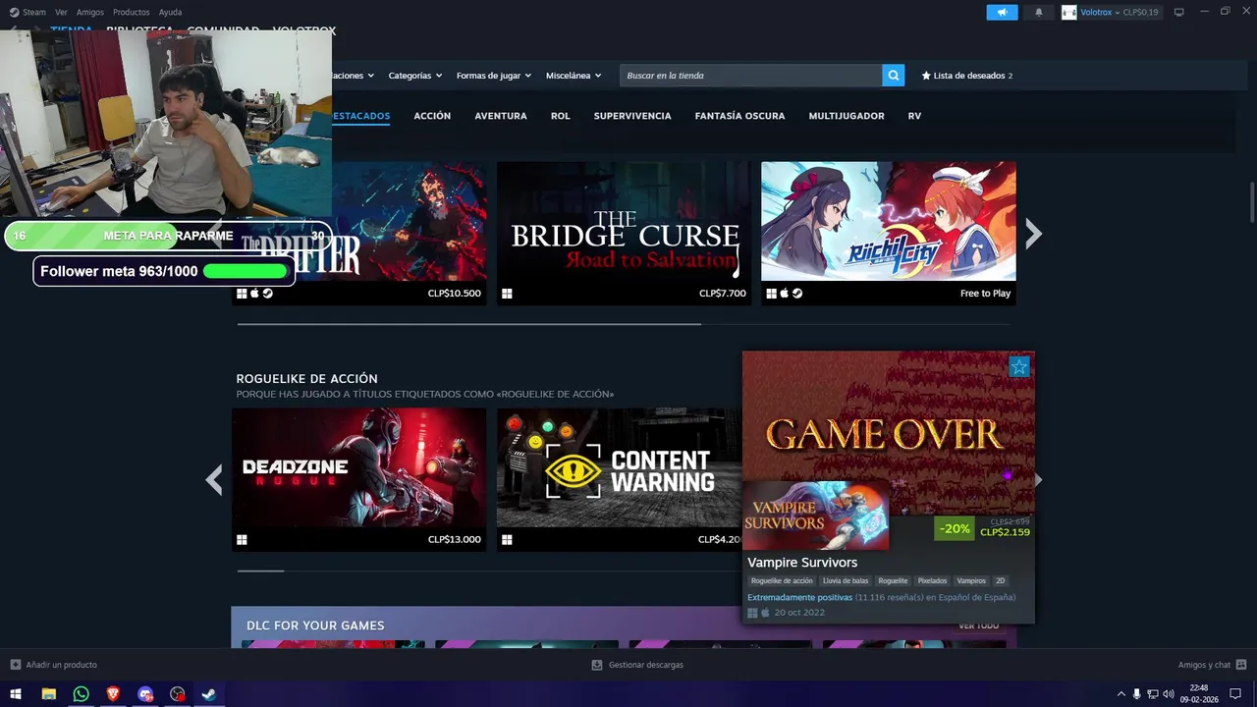Image resolution: width=1257 pixels, height=707 pixels.
Task: Click next arrow of featured carousel
Action: (x=1033, y=234)
